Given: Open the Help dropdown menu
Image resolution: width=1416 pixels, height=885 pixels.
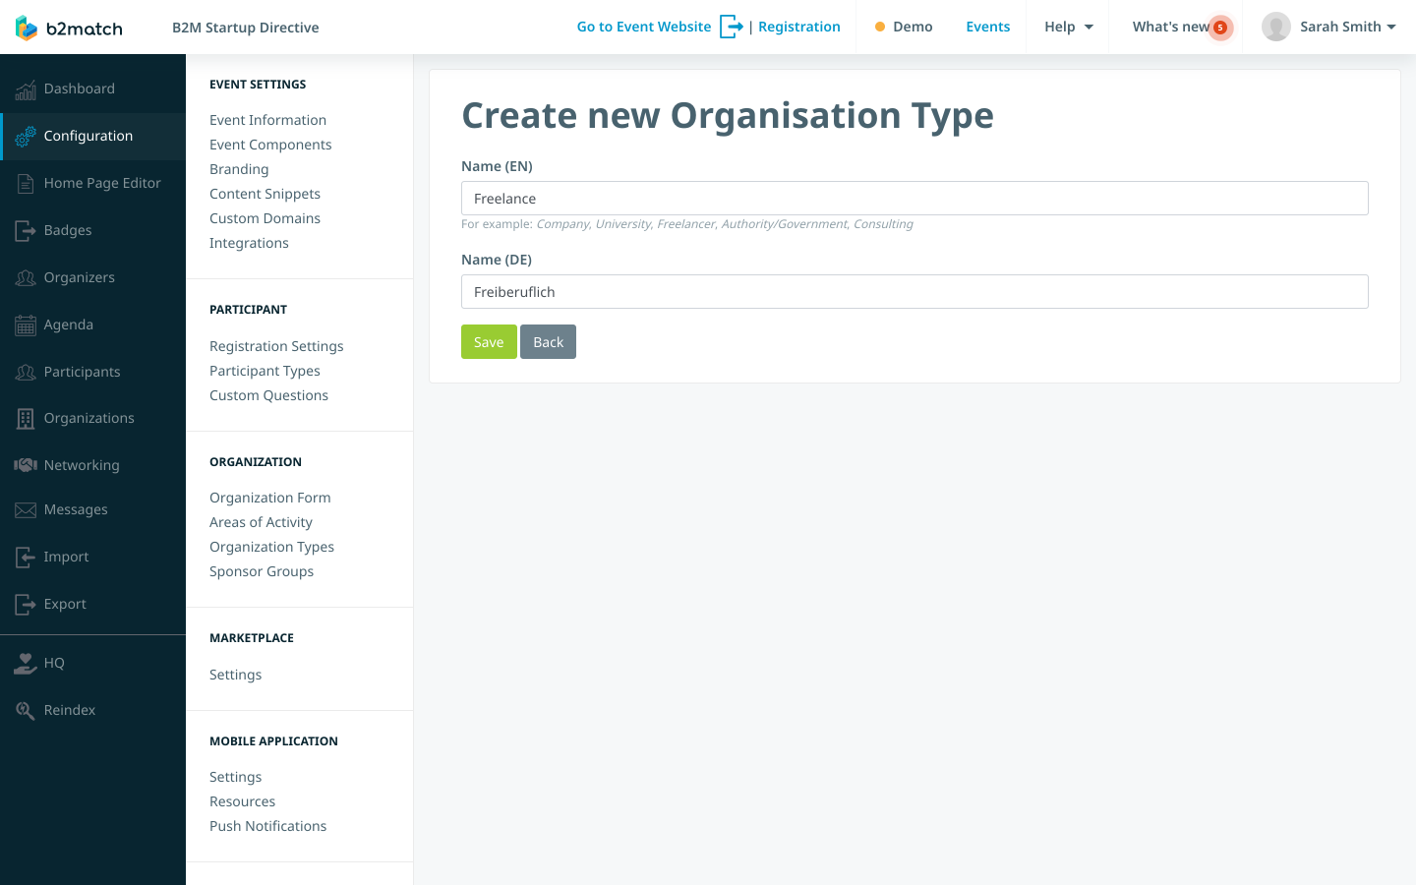Looking at the screenshot, I should [x=1067, y=27].
